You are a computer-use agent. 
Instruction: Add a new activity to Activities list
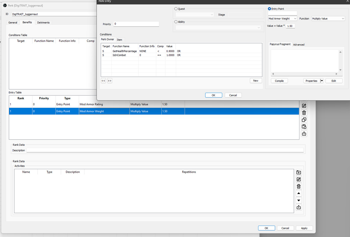tap(299, 172)
